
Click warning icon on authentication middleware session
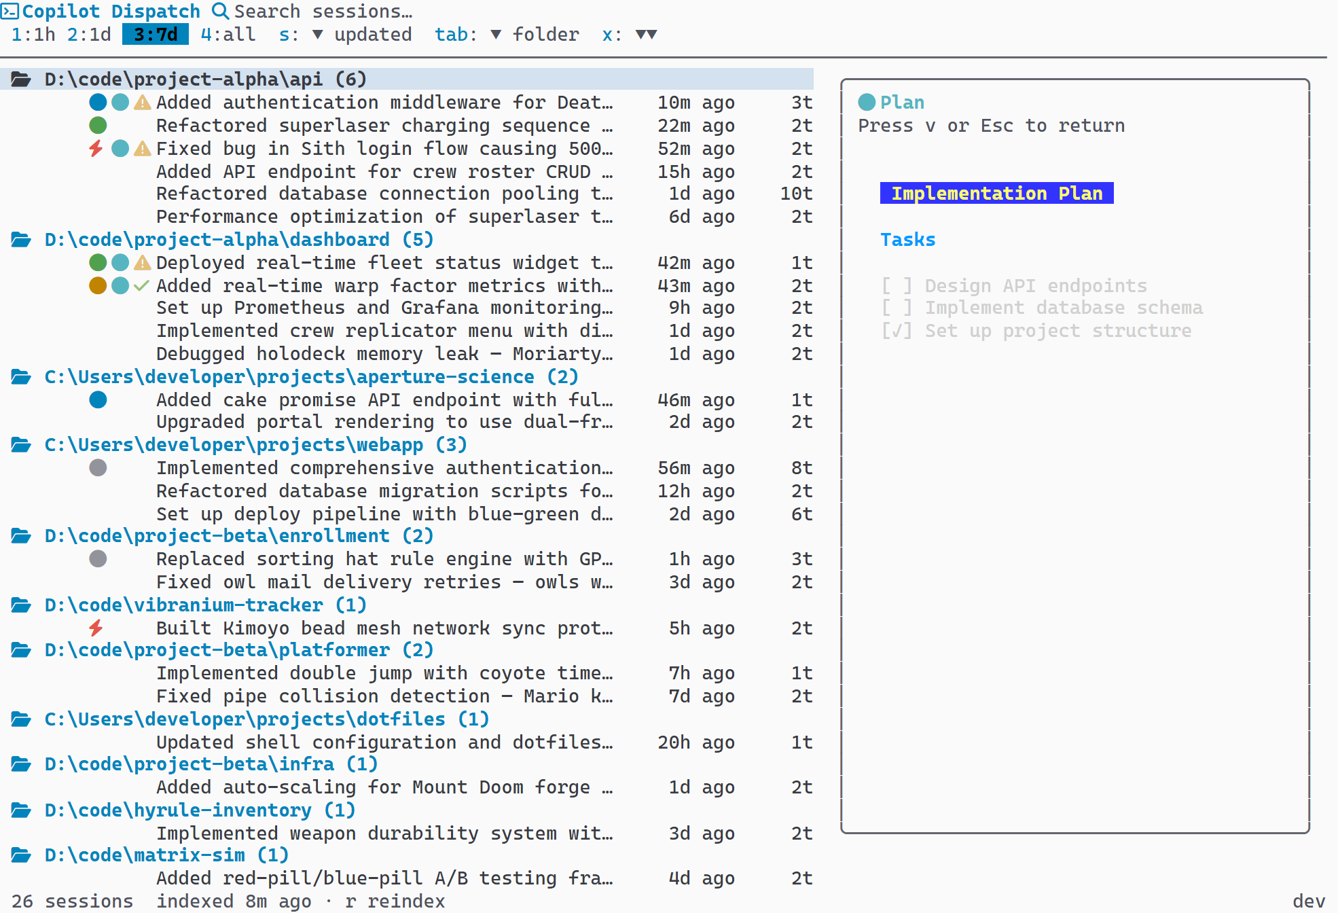click(143, 103)
